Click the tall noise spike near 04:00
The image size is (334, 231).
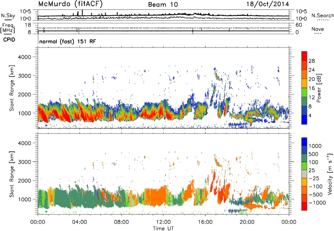pyautogui.click(x=82, y=13)
